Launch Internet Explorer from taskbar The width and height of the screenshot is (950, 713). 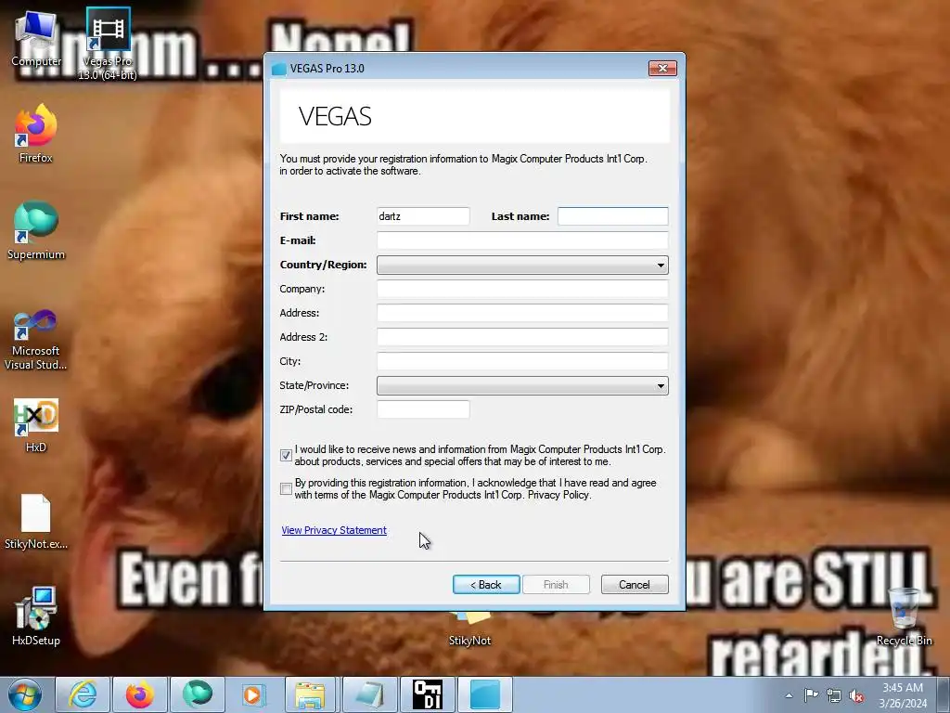83,694
